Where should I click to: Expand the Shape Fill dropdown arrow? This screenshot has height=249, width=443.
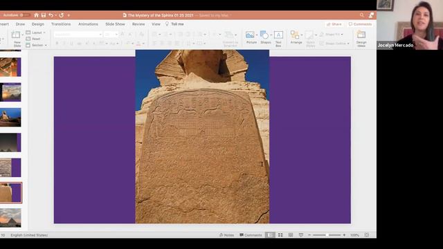(x=342, y=35)
